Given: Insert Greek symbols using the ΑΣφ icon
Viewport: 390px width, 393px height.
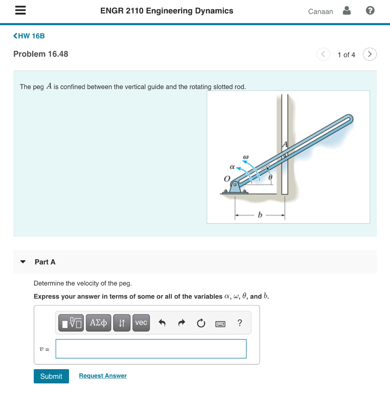Looking at the screenshot, I should click(98, 323).
